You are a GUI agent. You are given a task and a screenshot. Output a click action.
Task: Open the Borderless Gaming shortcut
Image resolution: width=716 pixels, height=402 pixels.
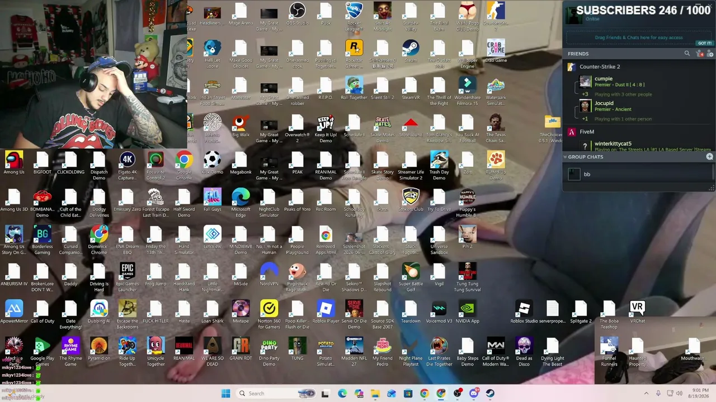click(42, 241)
